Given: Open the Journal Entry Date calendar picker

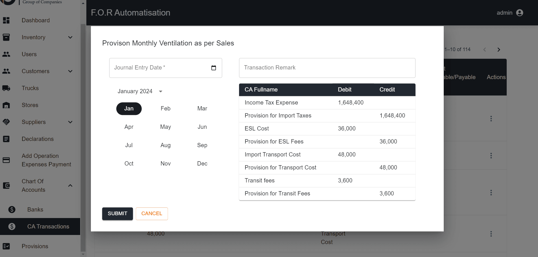Looking at the screenshot, I should 214,68.
